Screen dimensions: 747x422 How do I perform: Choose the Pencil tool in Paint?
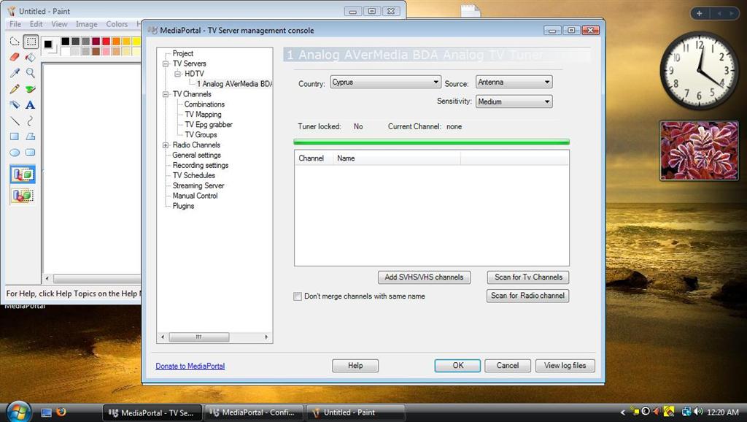click(x=15, y=88)
